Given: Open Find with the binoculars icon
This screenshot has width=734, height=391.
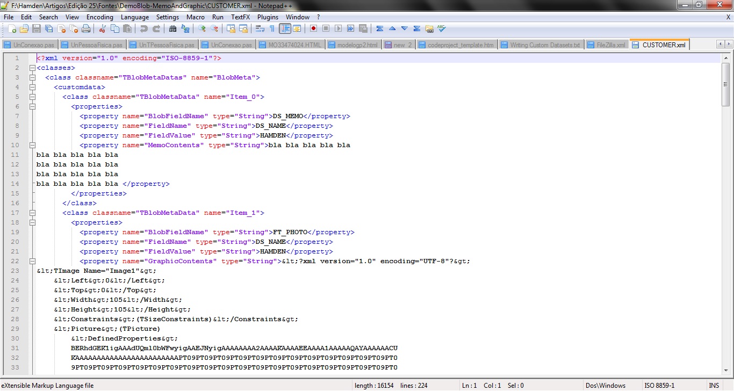Looking at the screenshot, I should pyautogui.click(x=172, y=28).
